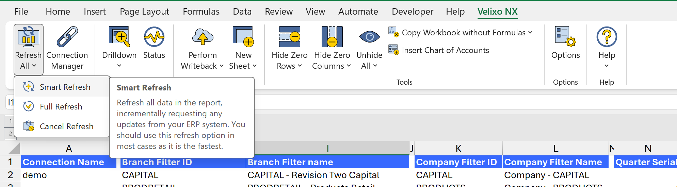Switch to the Review tab

coord(279,12)
